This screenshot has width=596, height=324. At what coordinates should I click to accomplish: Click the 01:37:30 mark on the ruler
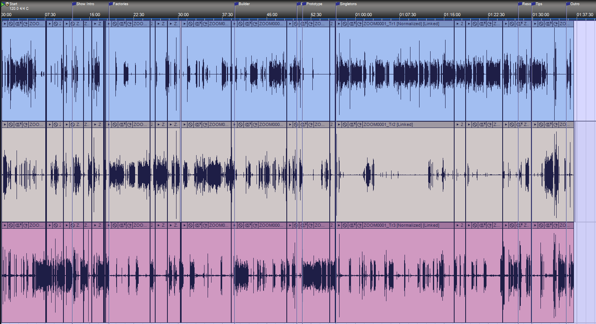pyautogui.click(x=585, y=15)
